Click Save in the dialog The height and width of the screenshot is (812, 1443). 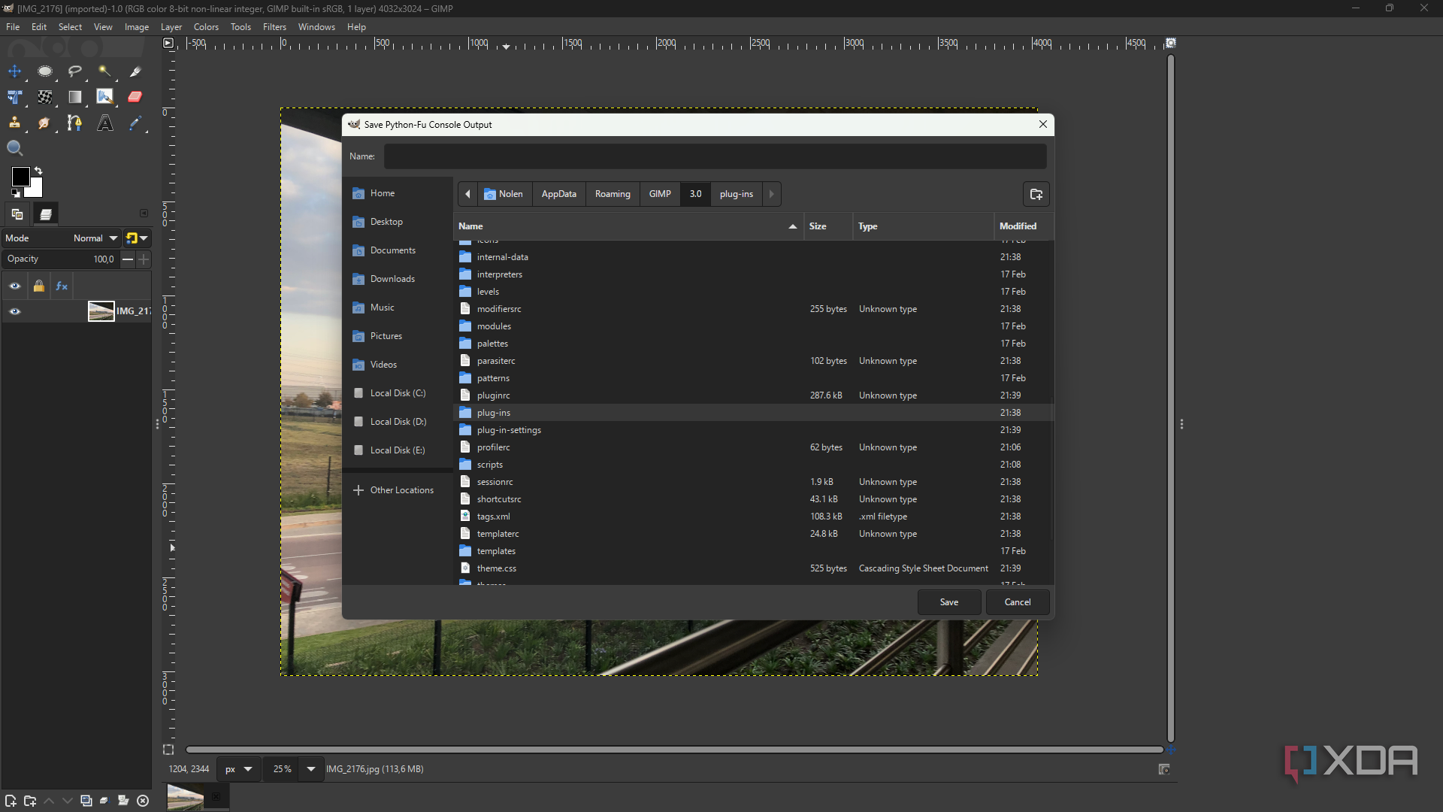[x=949, y=602]
